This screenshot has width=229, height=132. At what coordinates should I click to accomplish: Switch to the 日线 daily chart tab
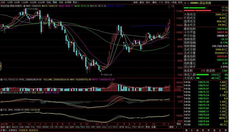pos(49,2)
